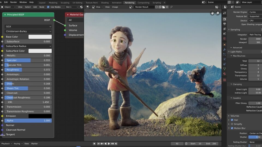The width and height of the screenshot is (262, 147).
Task: Jump to the start frame button
Action: (x=99, y=143)
